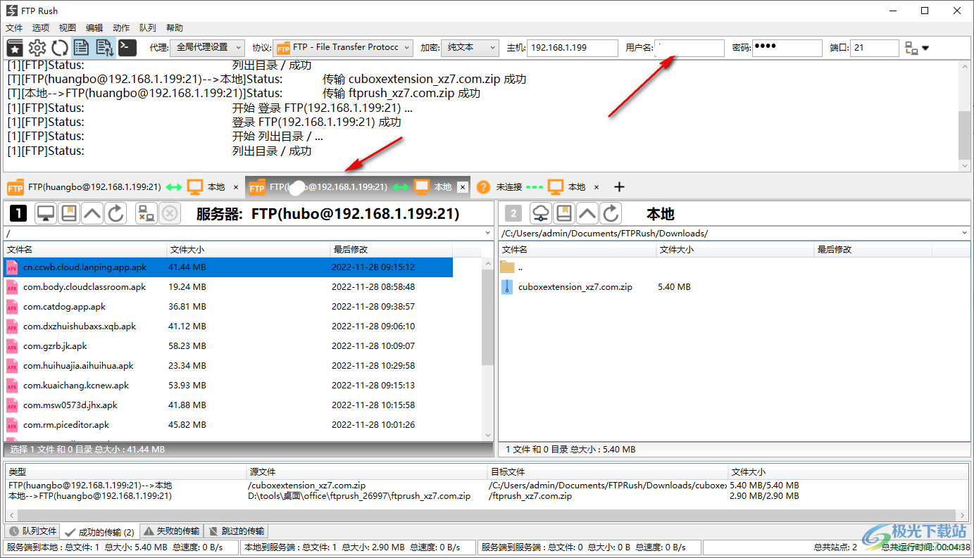Open the 文件 menu
This screenshot has width=974, height=558.
coord(14,28)
